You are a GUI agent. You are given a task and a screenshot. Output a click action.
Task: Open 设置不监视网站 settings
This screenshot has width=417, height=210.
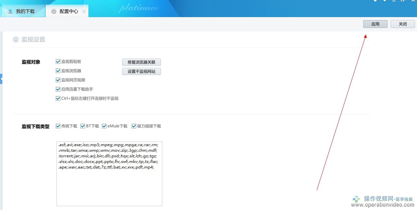click(x=141, y=71)
